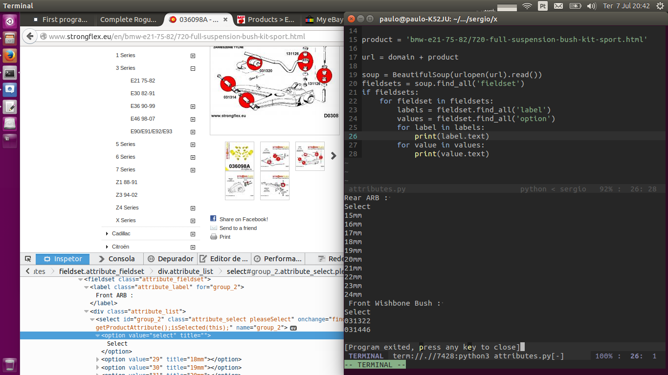The image size is (668, 375).
Task: Click the element picker icon in devtools
Action: 28,259
